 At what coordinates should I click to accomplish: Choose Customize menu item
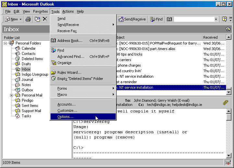coord(83,110)
